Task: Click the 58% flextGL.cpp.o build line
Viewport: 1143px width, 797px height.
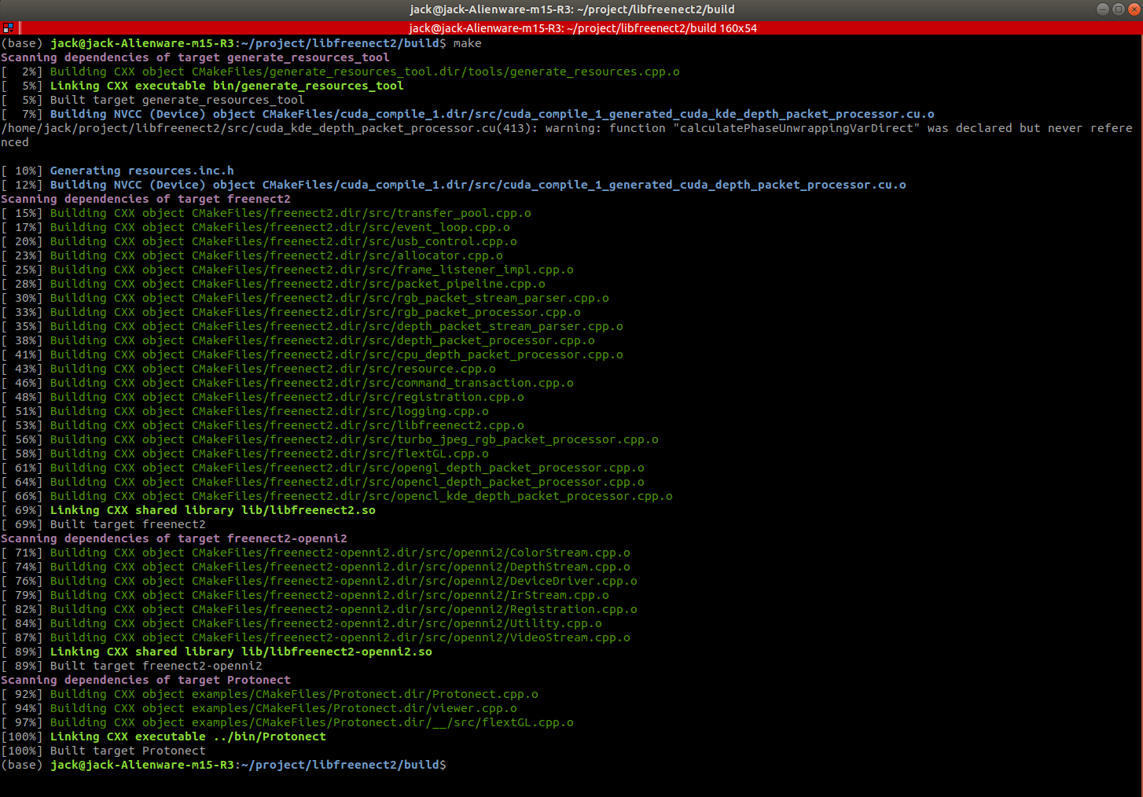Action: 244,454
